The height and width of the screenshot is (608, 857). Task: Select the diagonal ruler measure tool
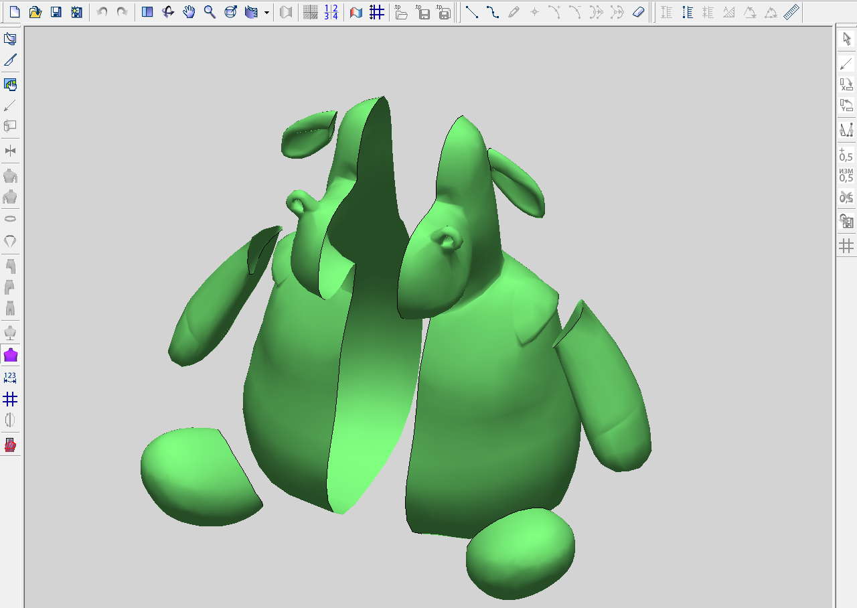(x=791, y=12)
